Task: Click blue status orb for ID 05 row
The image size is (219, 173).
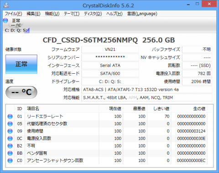Action: click(10, 124)
